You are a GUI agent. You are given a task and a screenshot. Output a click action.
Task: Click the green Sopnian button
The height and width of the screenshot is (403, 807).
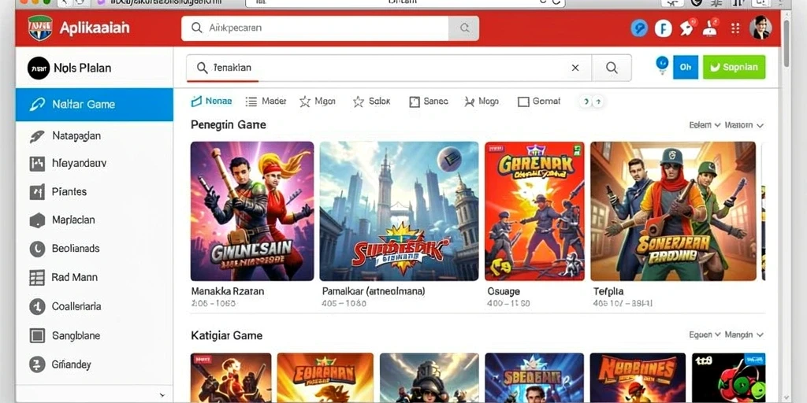[734, 68]
